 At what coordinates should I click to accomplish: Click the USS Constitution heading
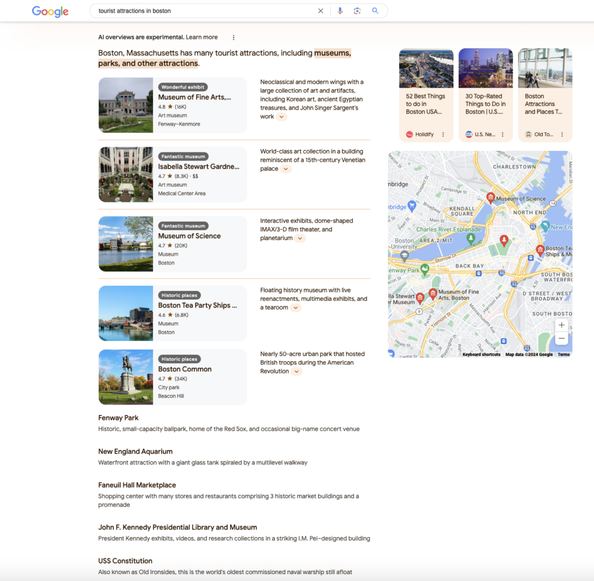point(125,561)
